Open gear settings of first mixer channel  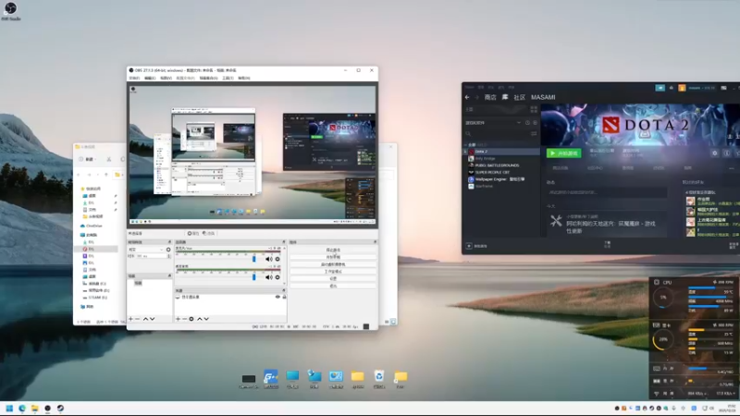click(277, 259)
